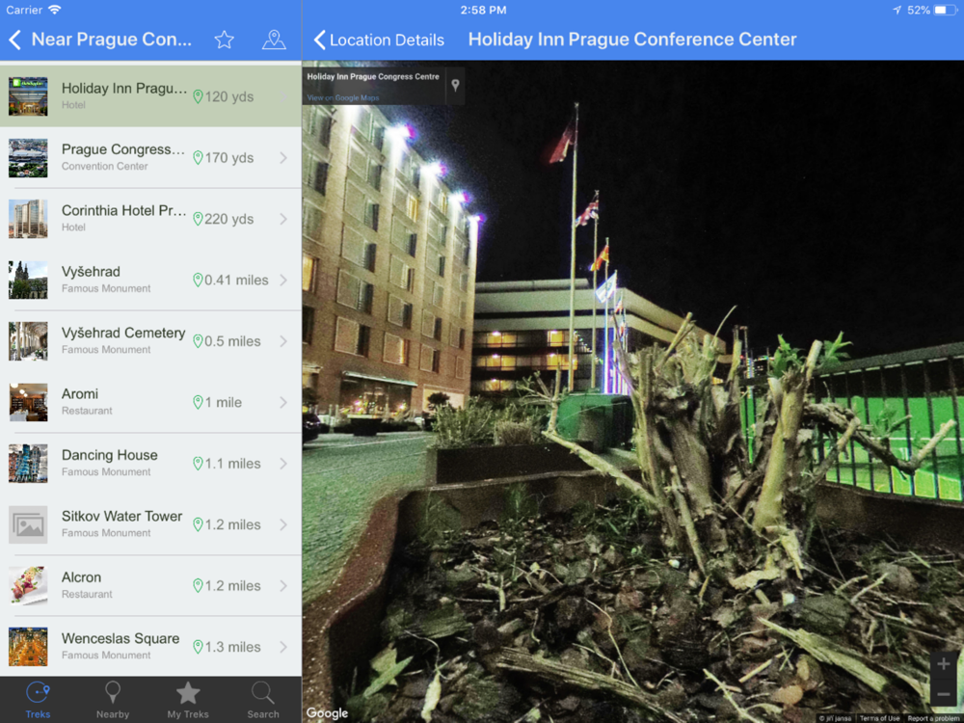Tap the Sitkov Water Tower placeholder image
964x723 pixels.
[x=28, y=525]
